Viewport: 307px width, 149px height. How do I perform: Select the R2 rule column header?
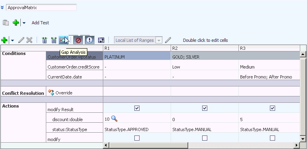point(205,48)
